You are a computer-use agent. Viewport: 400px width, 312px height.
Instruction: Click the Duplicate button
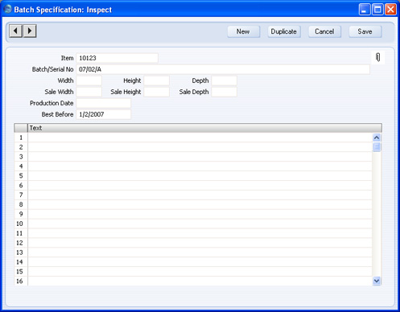(x=284, y=31)
